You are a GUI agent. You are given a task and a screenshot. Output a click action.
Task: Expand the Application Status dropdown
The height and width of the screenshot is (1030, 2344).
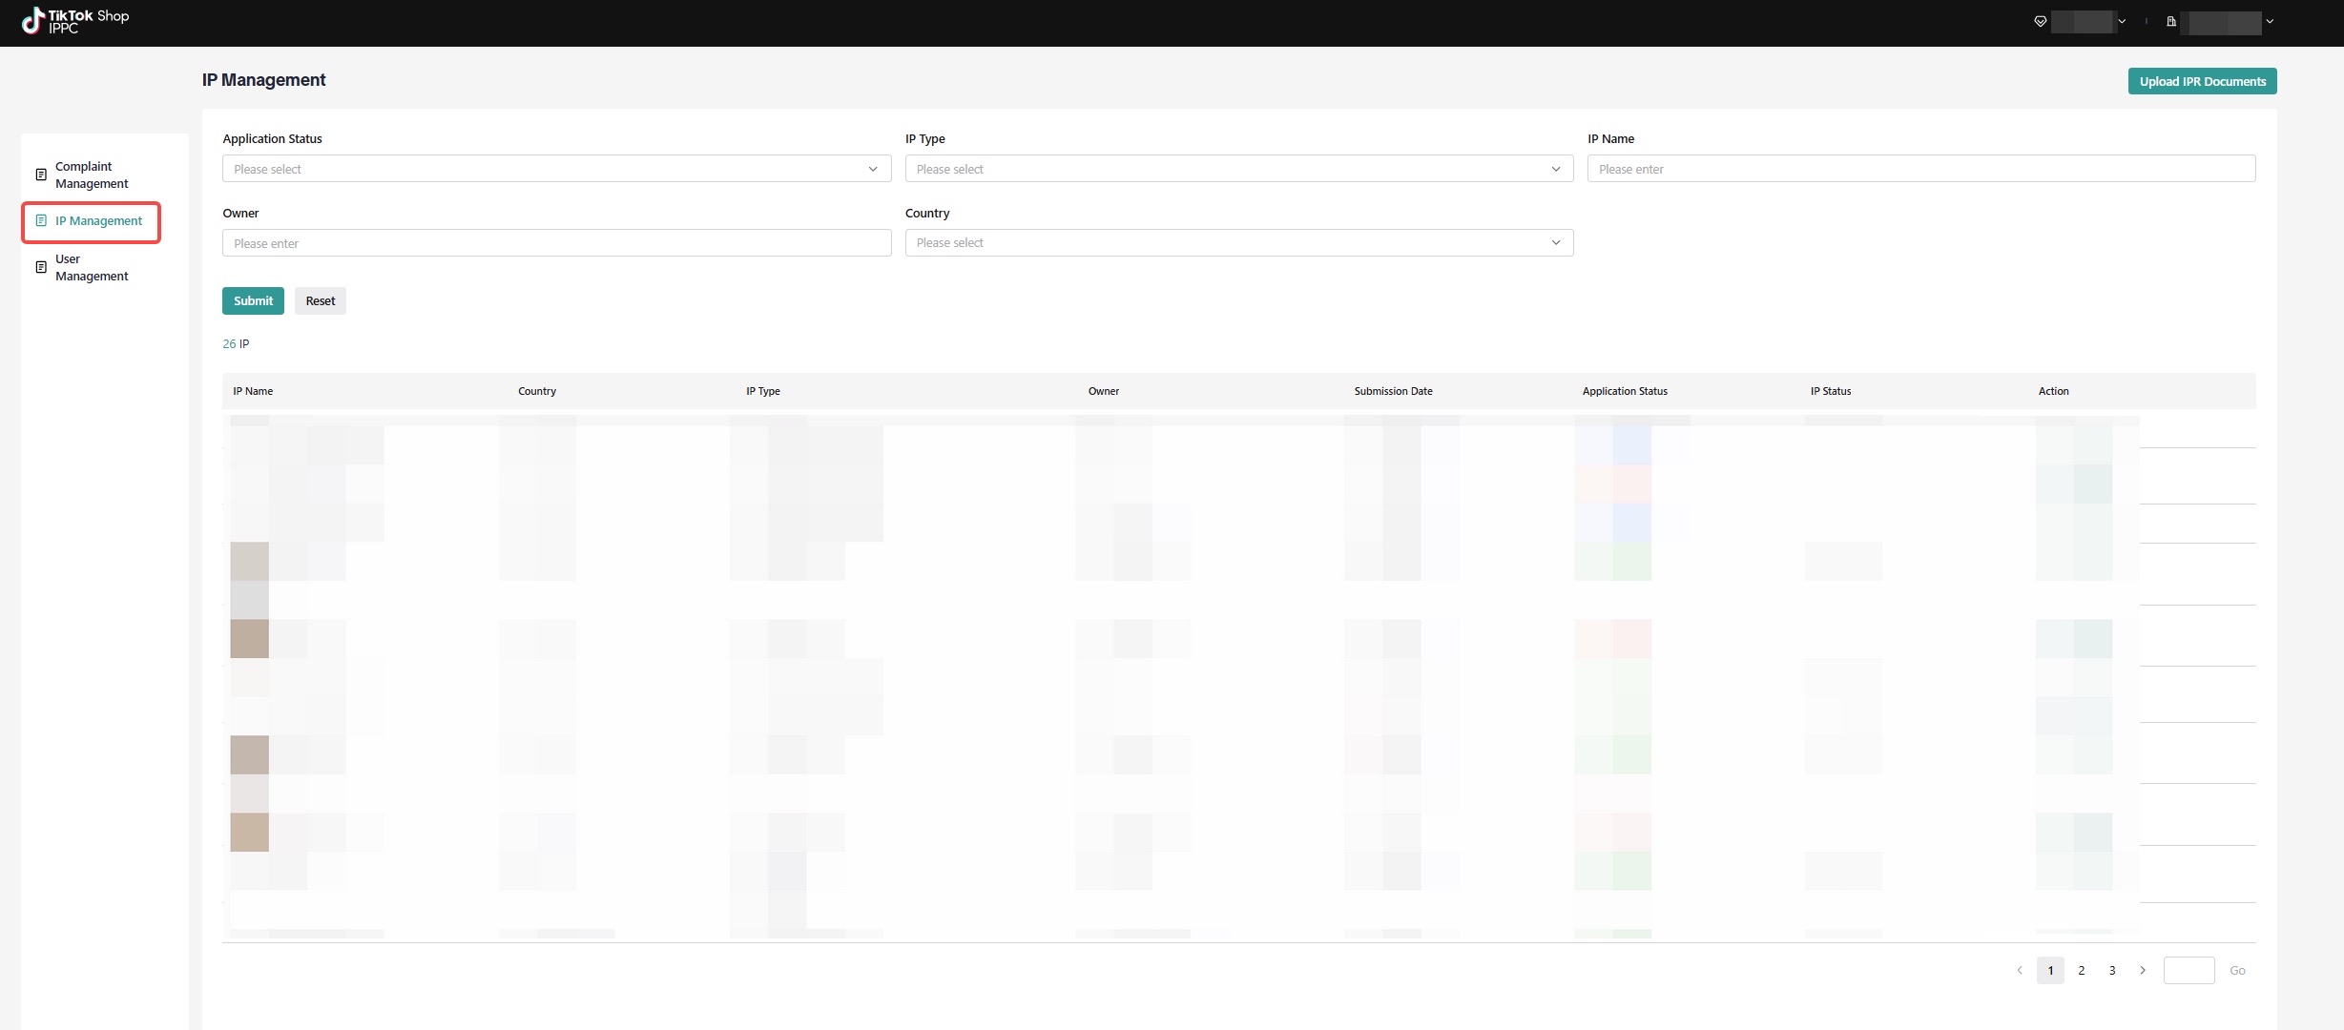[556, 169]
